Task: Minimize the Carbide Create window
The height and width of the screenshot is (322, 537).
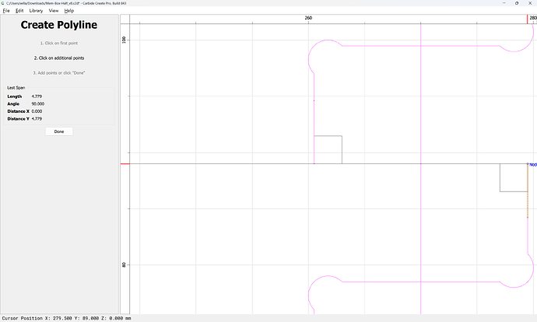Action: [x=504, y=3]
